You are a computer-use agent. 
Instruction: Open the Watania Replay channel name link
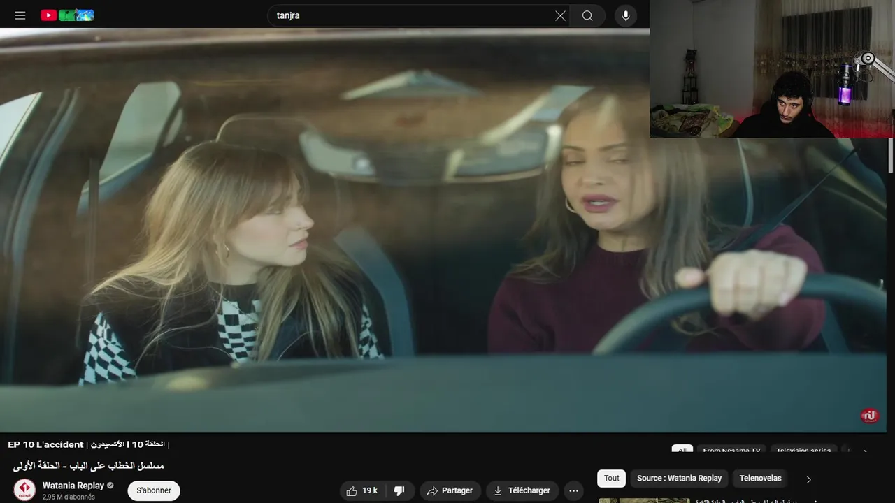tap(73, 486)
